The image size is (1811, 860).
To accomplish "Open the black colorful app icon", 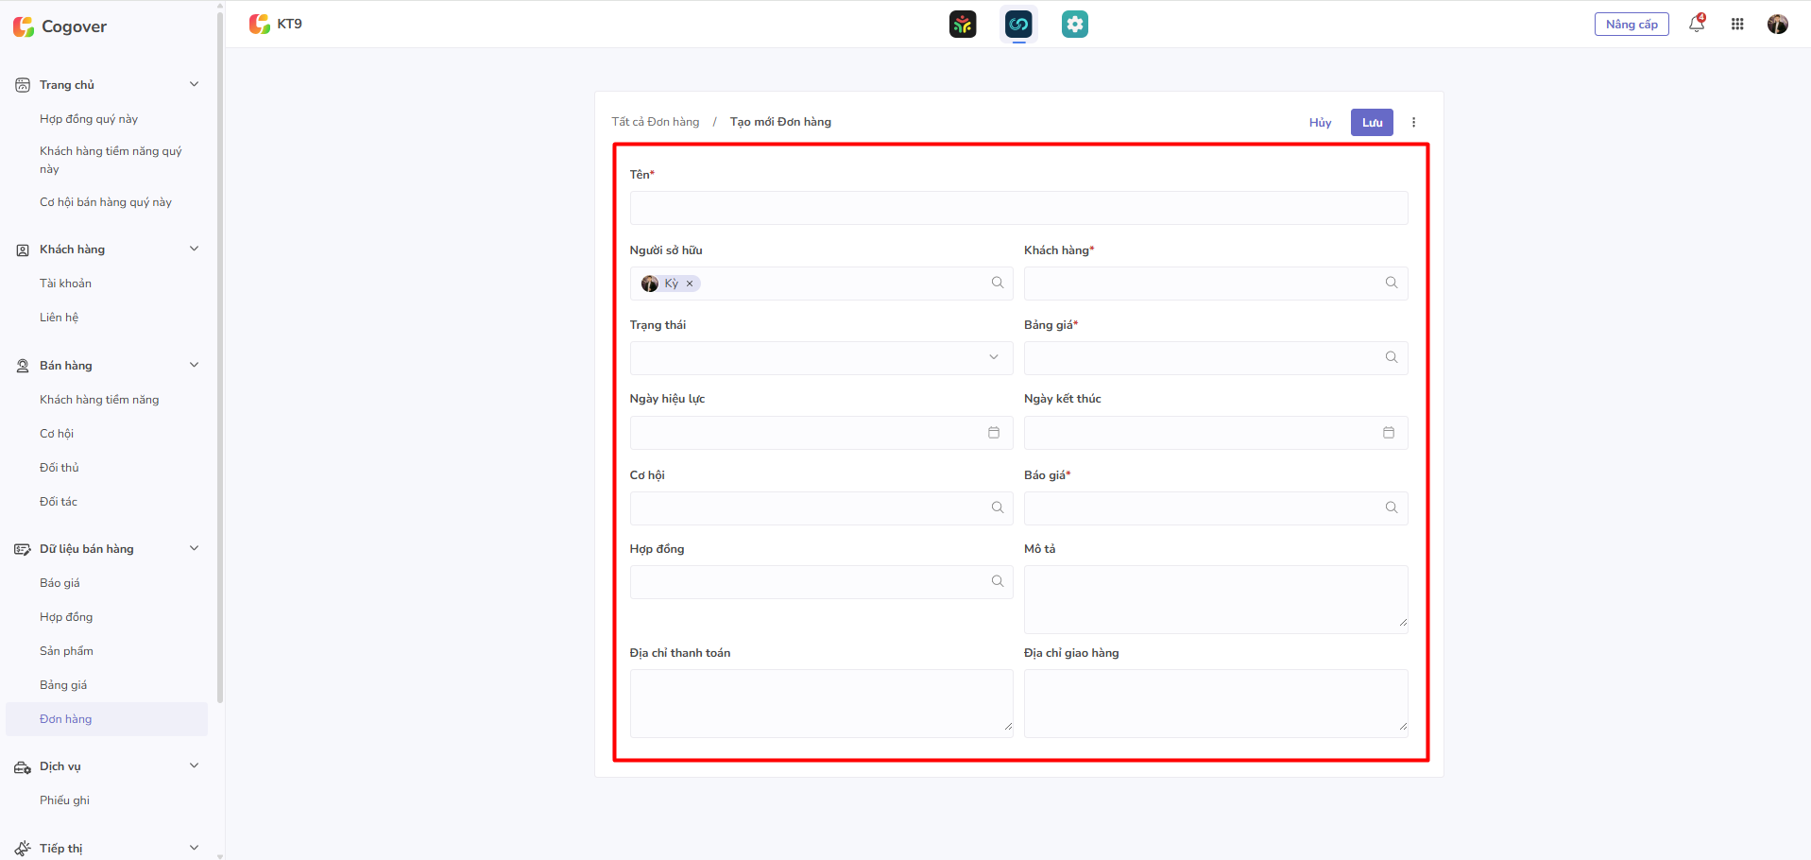I will (962, 25).
